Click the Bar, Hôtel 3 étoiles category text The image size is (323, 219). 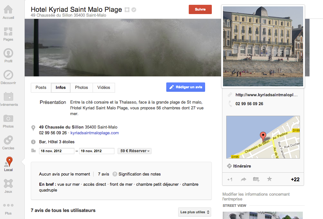57,142
